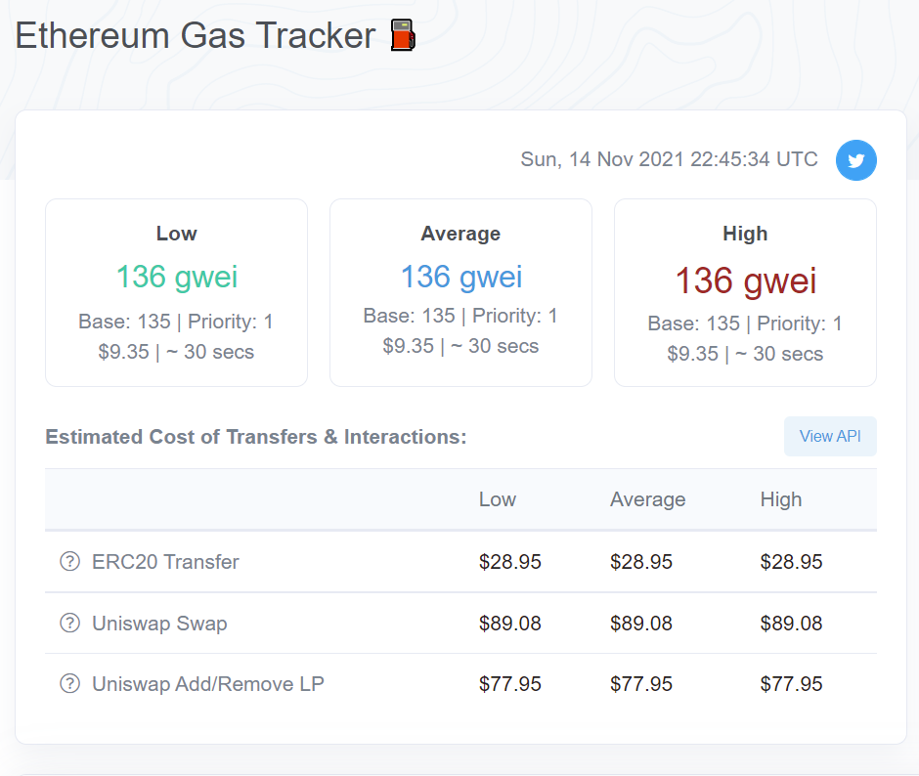Click the red 136 gwei value

click(x=746, y=280)
